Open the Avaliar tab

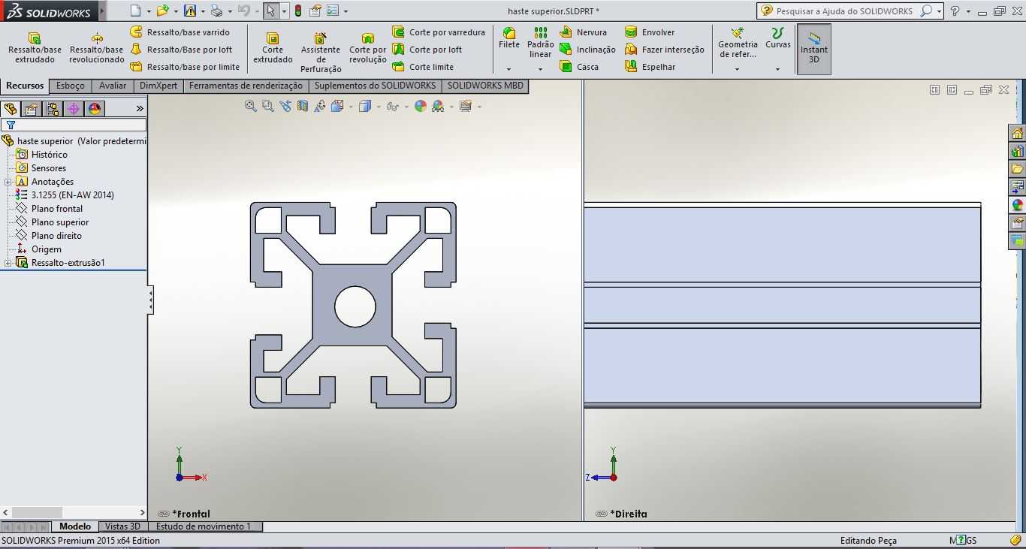pos(113,86)
